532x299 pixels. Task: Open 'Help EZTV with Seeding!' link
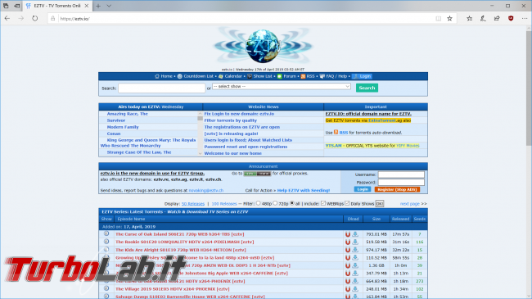(x=304, y=190)
